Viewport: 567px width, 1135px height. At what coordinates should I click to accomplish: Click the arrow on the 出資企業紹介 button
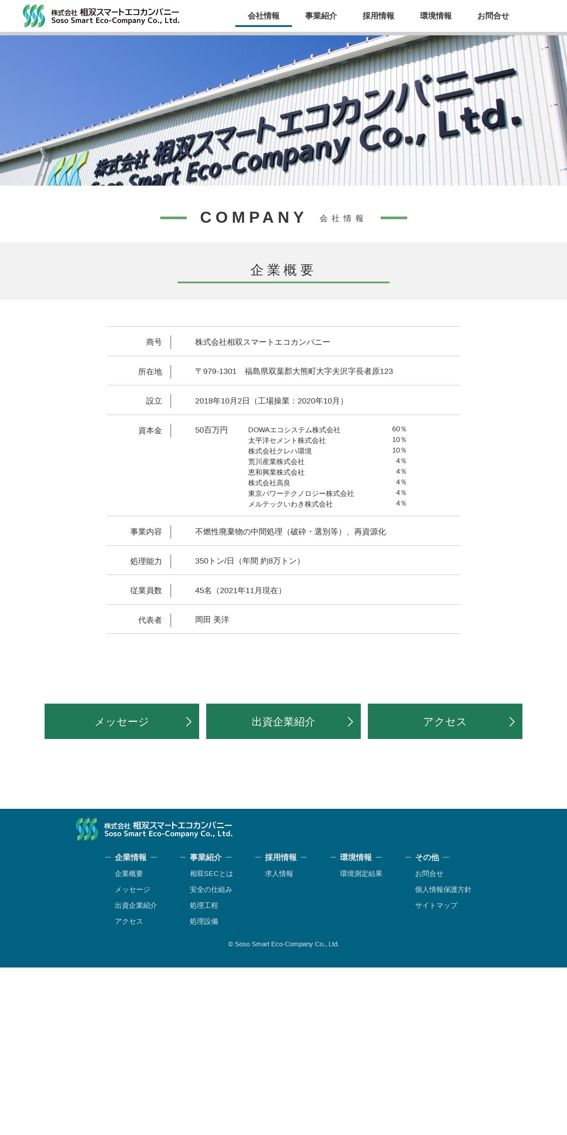(351, 721)
